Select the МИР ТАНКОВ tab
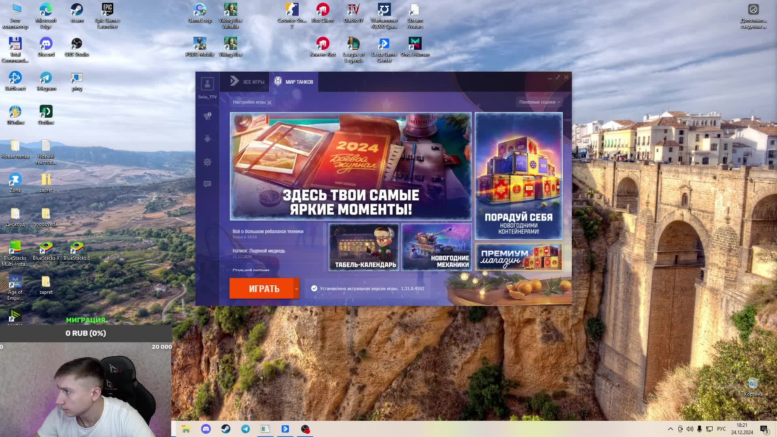 [294, 82]
